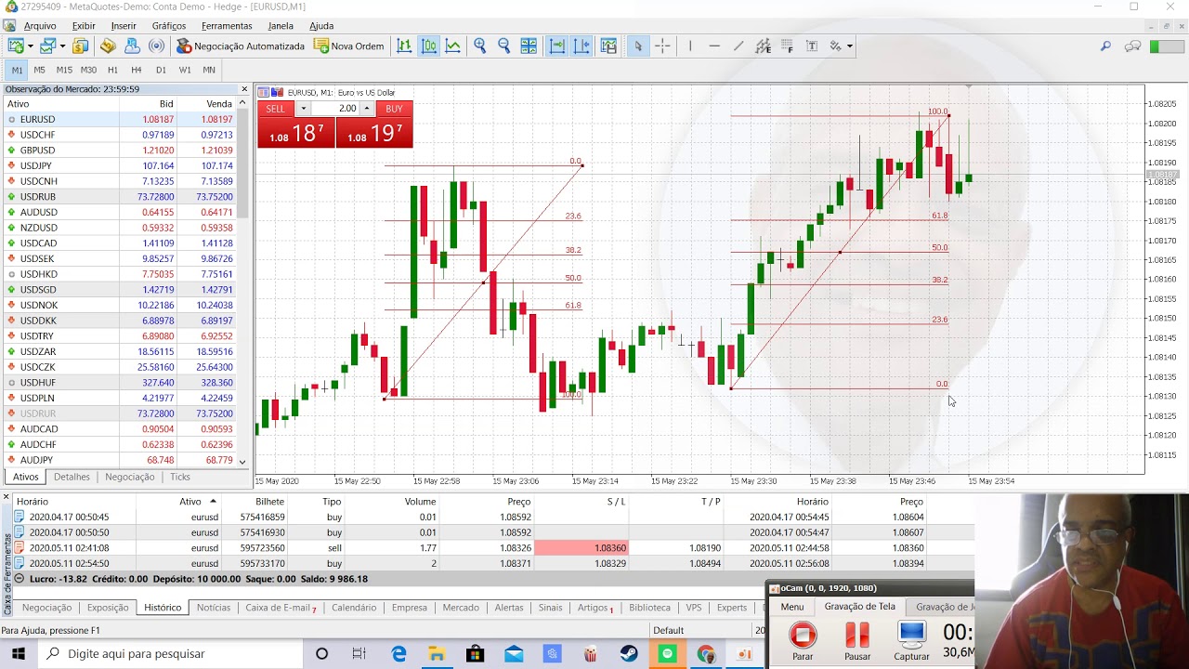Open the search magnifier in toolbar
Viewport: 1189px width, 669px height.
(1105, 46)
